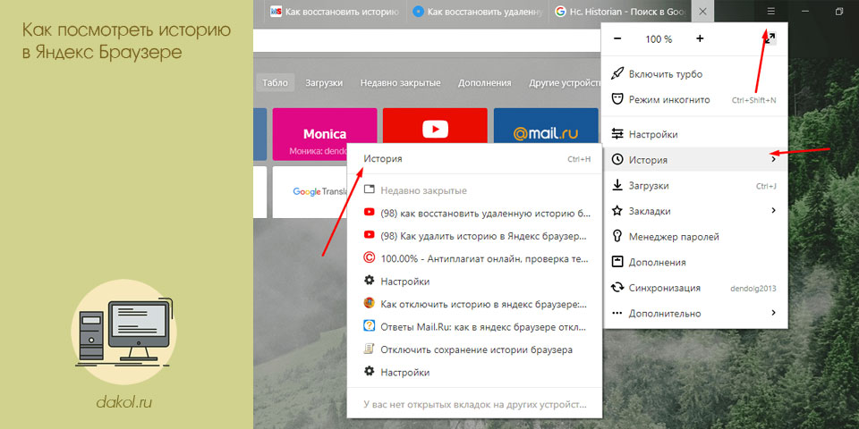Open История with Ctrl+H entry in submenu
This screenshot has height=429, width=859.
click(475, 159)
